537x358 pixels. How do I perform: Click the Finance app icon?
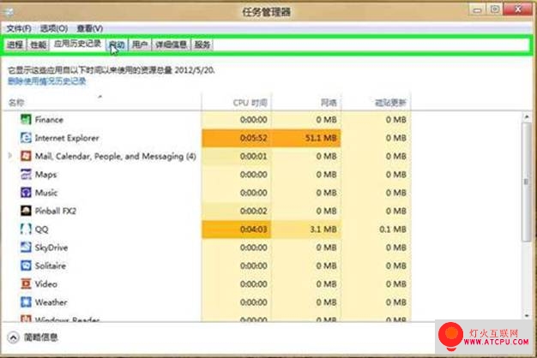(x=26, y=119)
